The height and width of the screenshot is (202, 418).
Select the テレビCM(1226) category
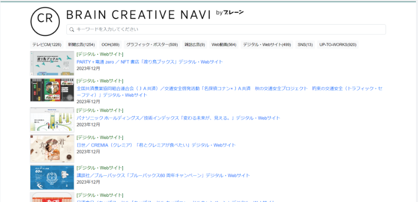pyautogui.click(x=47, y=45)
